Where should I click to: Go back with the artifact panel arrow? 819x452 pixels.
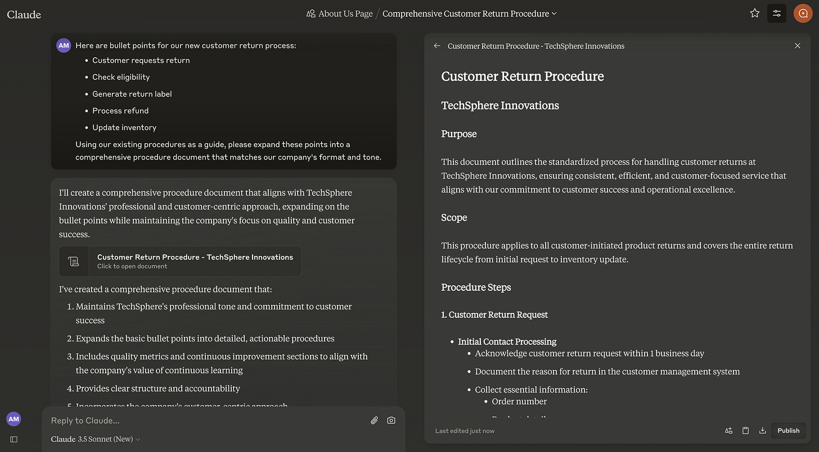(x=437, y=46)
